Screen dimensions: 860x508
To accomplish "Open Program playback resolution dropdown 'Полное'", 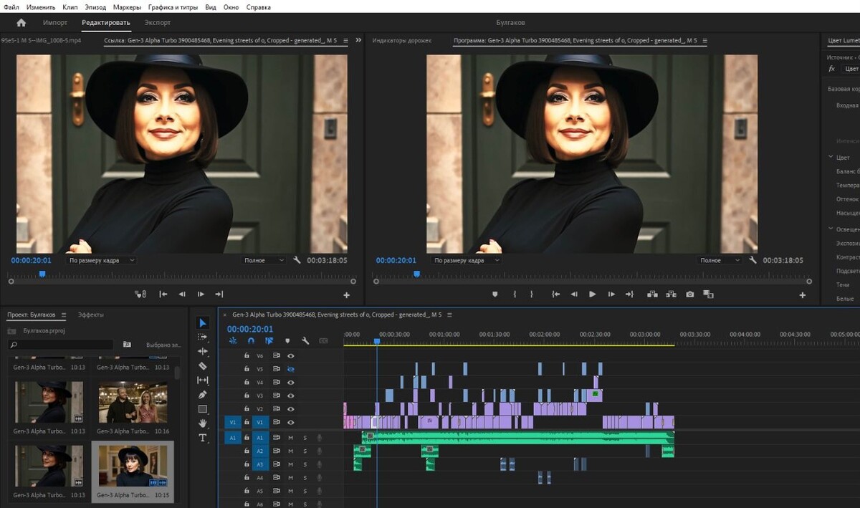I will pyautogui.click(x=720, y=260).
